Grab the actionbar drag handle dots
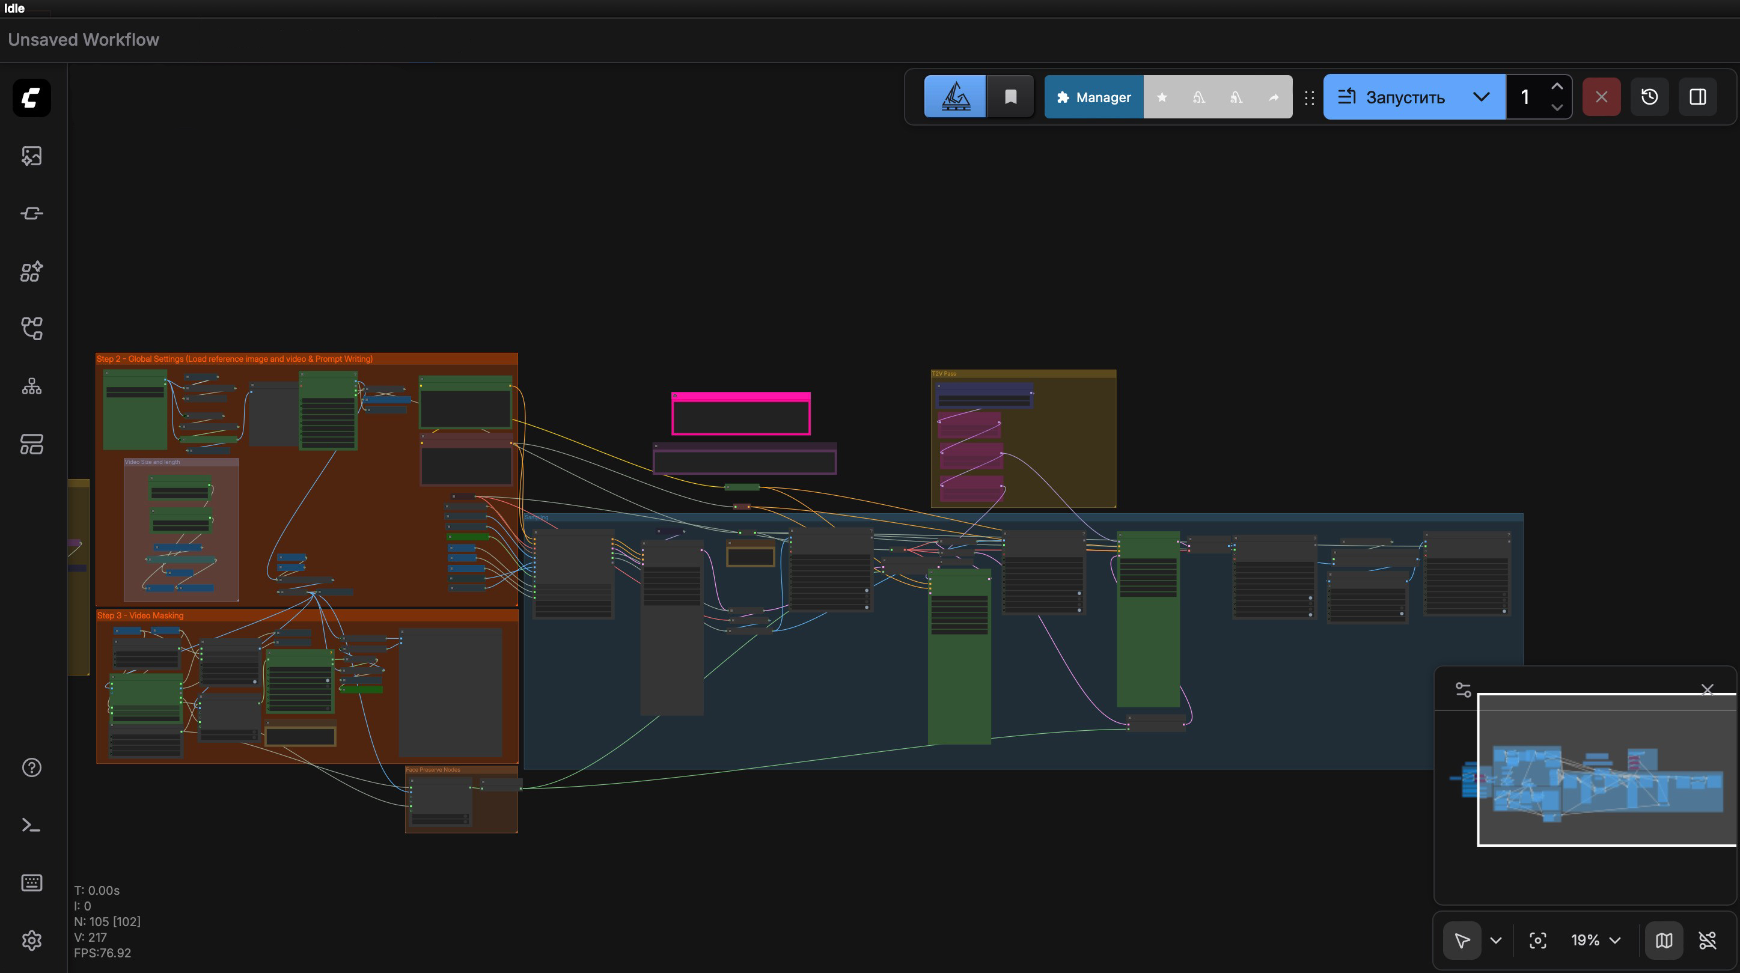 click(x=1309, y=98)
